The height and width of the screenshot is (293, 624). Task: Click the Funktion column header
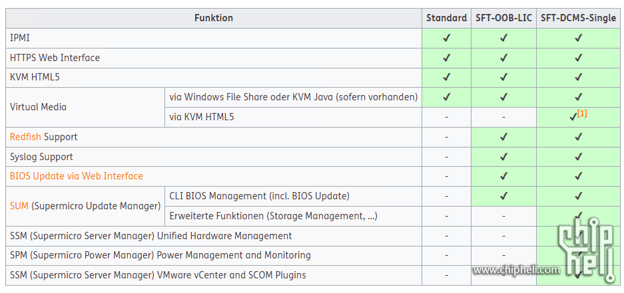pos(214,18)
